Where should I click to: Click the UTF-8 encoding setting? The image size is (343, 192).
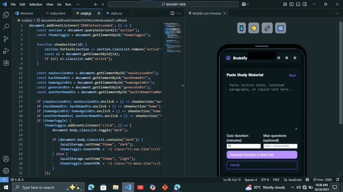point(265,180)
